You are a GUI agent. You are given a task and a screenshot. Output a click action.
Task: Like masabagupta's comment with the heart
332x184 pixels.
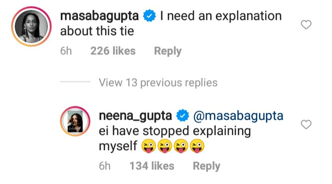[x=306, y=25]
